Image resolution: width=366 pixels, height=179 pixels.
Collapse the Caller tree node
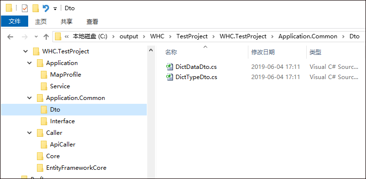pos(30,133)
